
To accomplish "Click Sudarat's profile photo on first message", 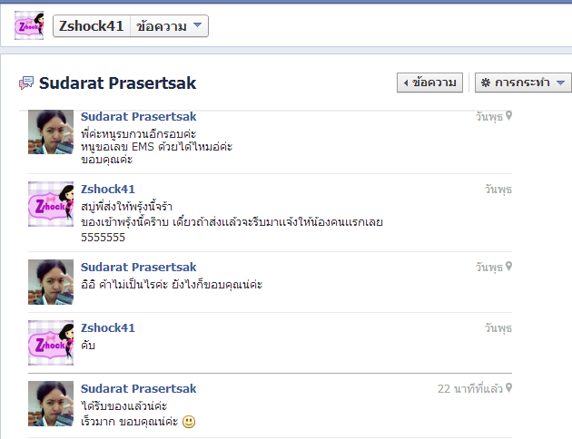I will coord(51,132).
